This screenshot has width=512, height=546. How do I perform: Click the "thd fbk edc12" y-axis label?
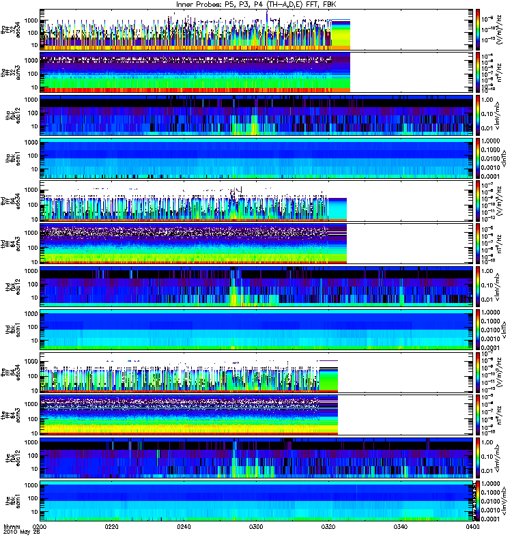(x=13, y=287)
